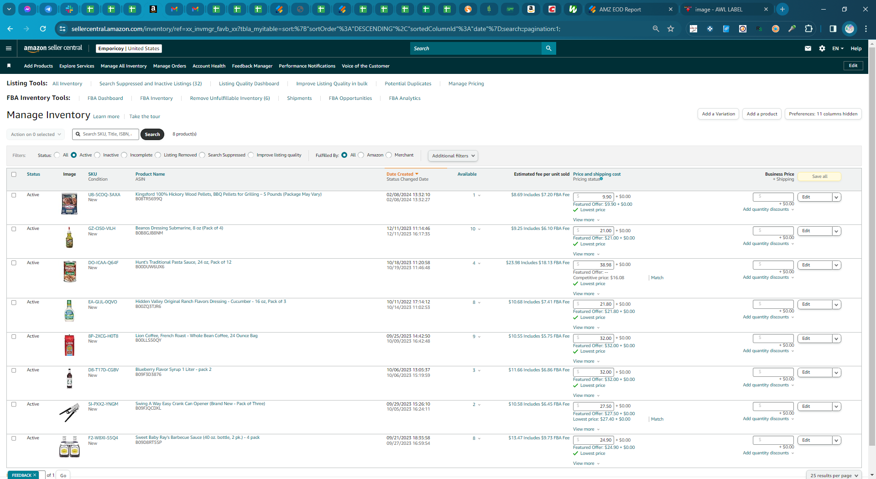Image resolution: width=876 pixels, height=479 pixels.
Task: Click the vertical page scrollbar
Action: pos(872,246)
